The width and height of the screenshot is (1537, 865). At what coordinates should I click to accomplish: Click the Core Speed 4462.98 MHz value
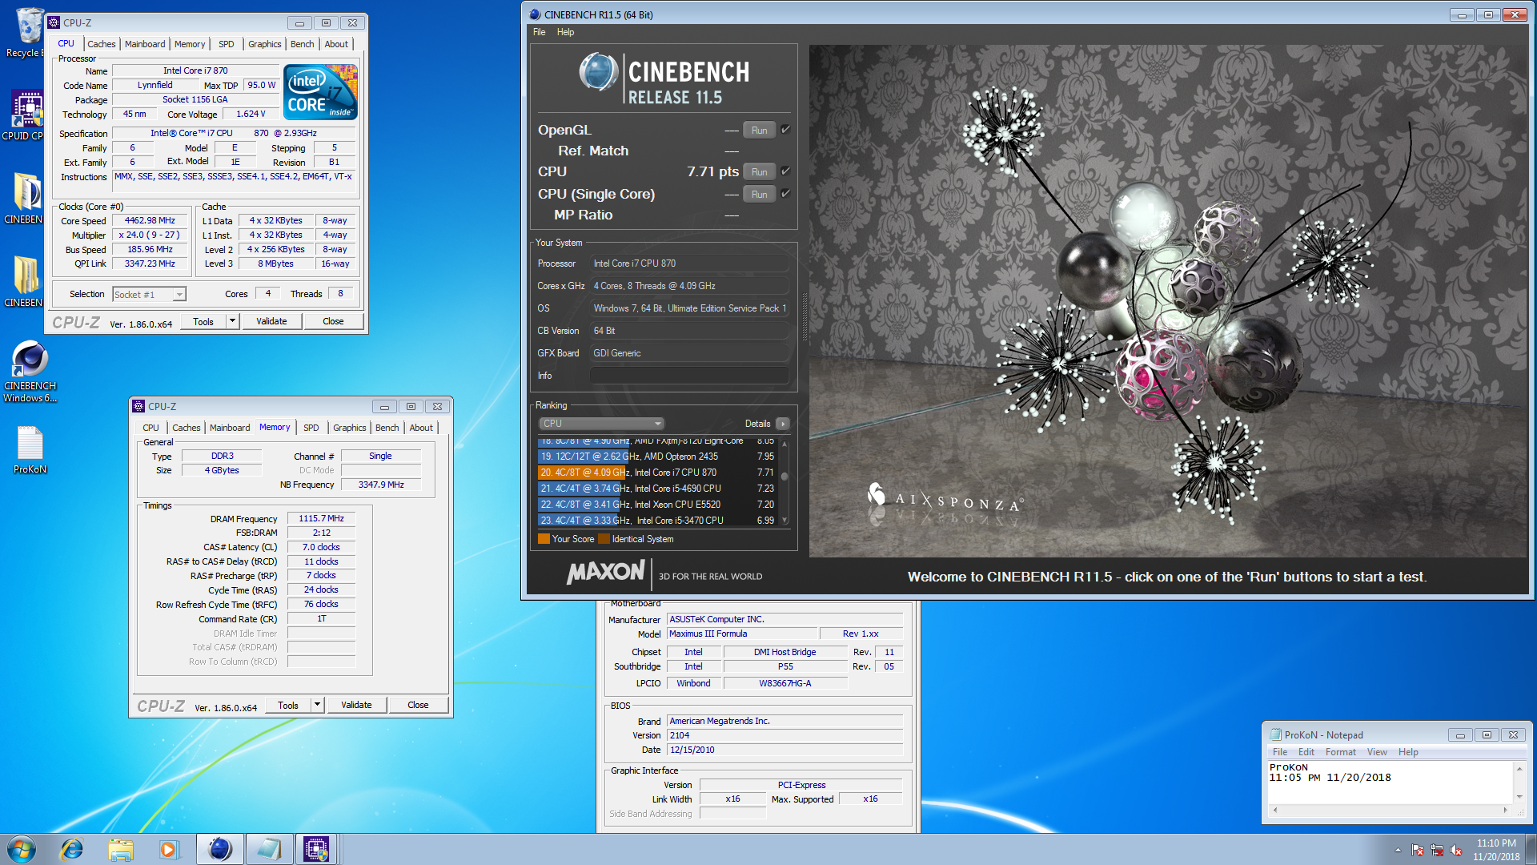(150, 220)
